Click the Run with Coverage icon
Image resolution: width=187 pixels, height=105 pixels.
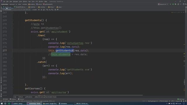(176, 4)
